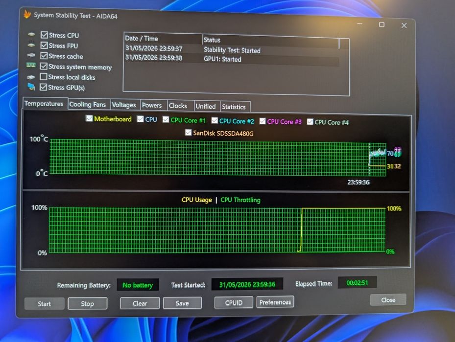Open the Cooling Fans tab

[x=88, y=105]
